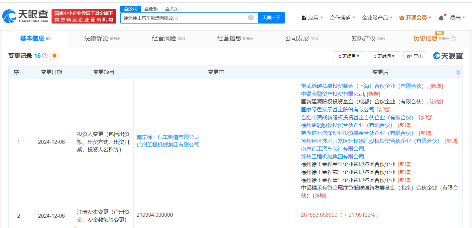
Task: Open the 变更项目 filter dropdown
Action: (349, 57)
